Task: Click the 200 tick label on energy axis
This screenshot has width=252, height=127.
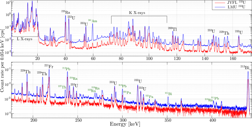Action: coord(33,120)
